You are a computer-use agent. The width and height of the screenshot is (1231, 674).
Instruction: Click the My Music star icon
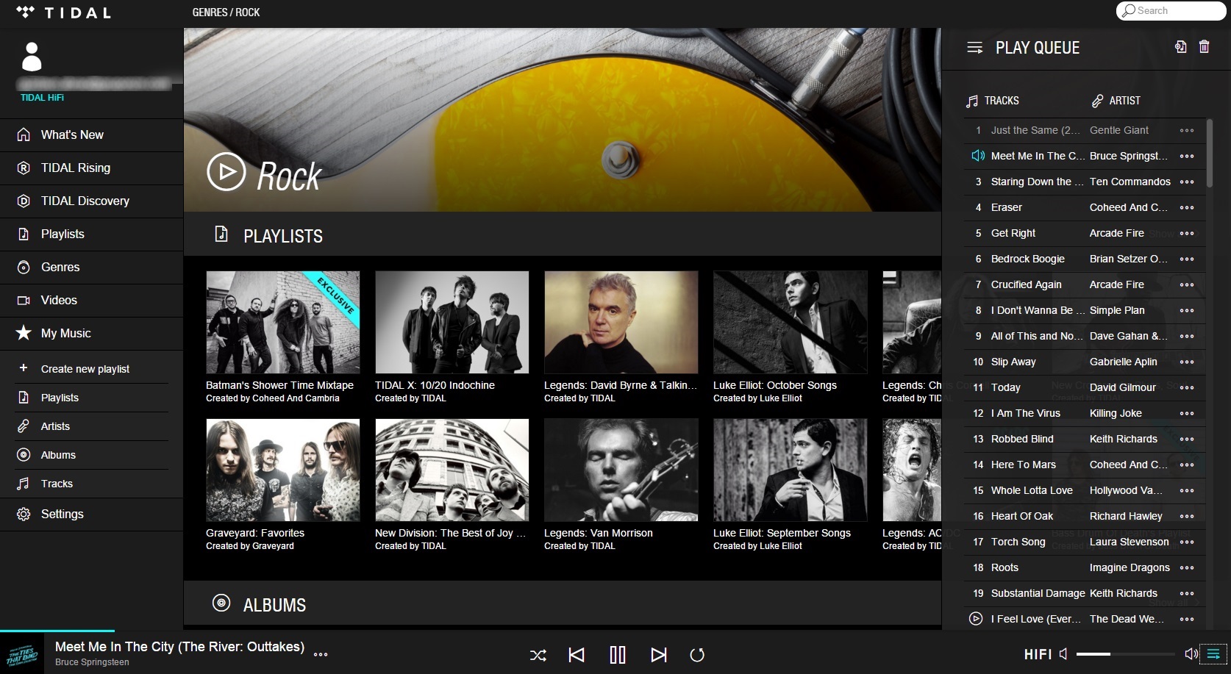point(24,333)
